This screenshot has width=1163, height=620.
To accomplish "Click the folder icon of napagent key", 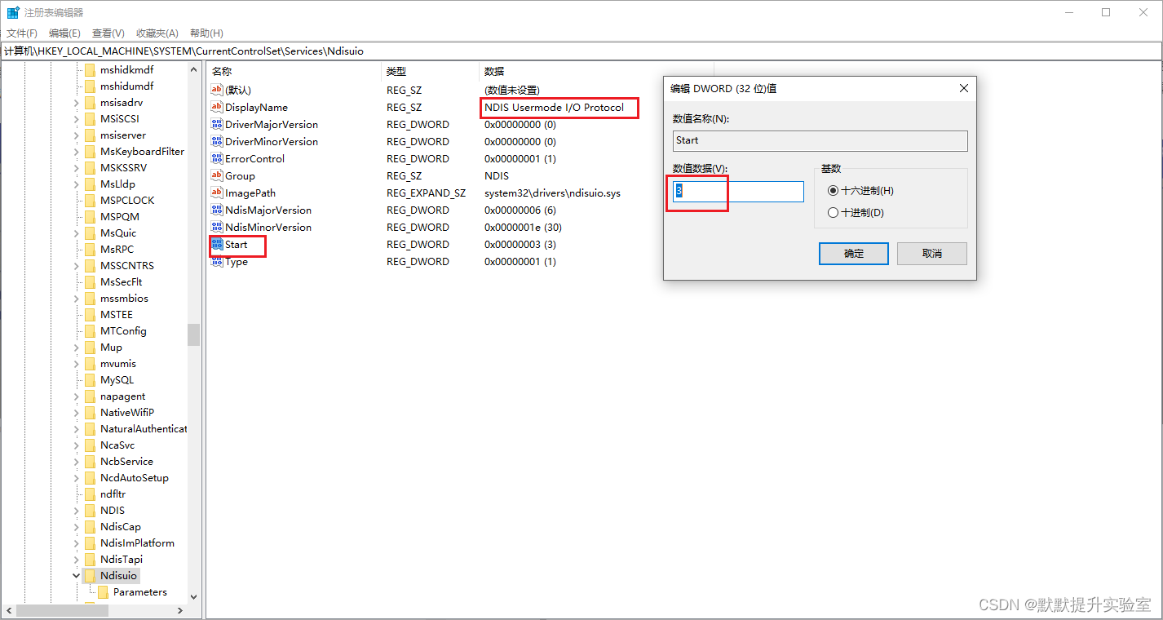I will point(90,396).
